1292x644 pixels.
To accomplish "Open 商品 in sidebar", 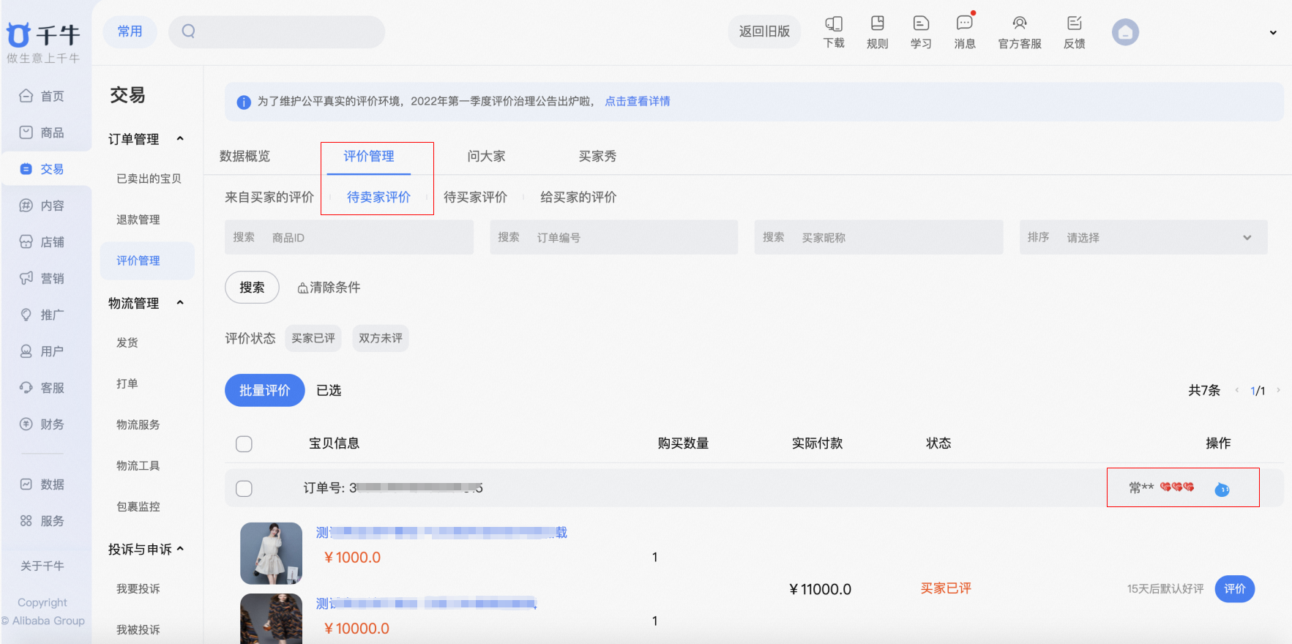I will click(42, 132).
